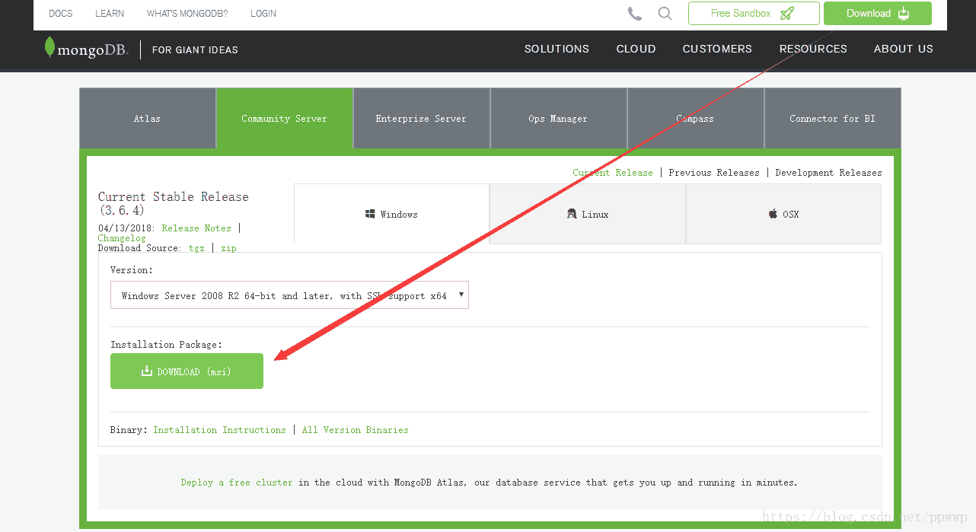976x532 pixels.
Task: Expand the Version dropdown
Action: pos(289,295)
